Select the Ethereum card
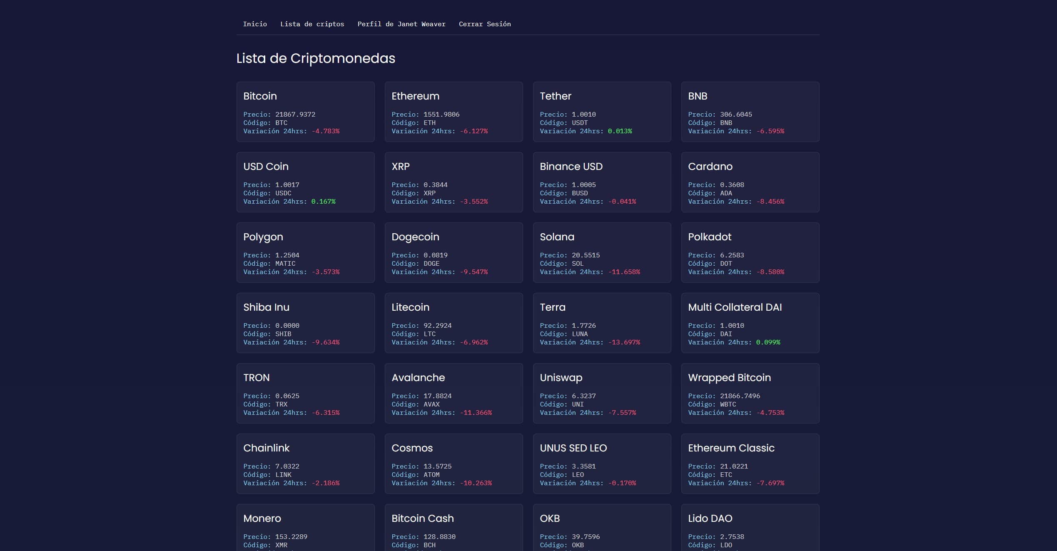The image size is (1057, 551). tap(454, 112)
